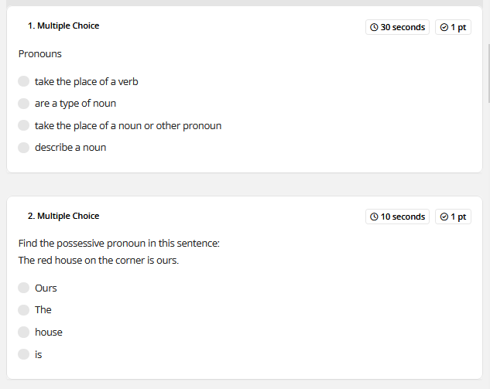Viewport: 490px width, 389px height.
Task: Click the clock icon beside 10 seconds
Action: pyautogui.click(x=374, y=217)
